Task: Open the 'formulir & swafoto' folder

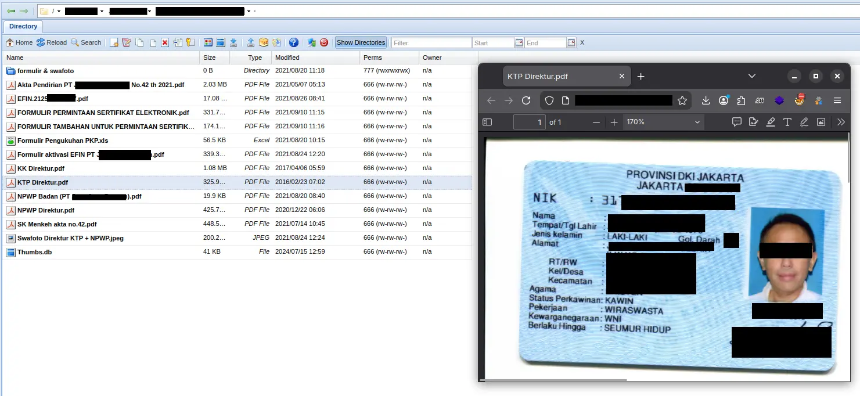Action: pyautogui.click(x=46, y=71)
